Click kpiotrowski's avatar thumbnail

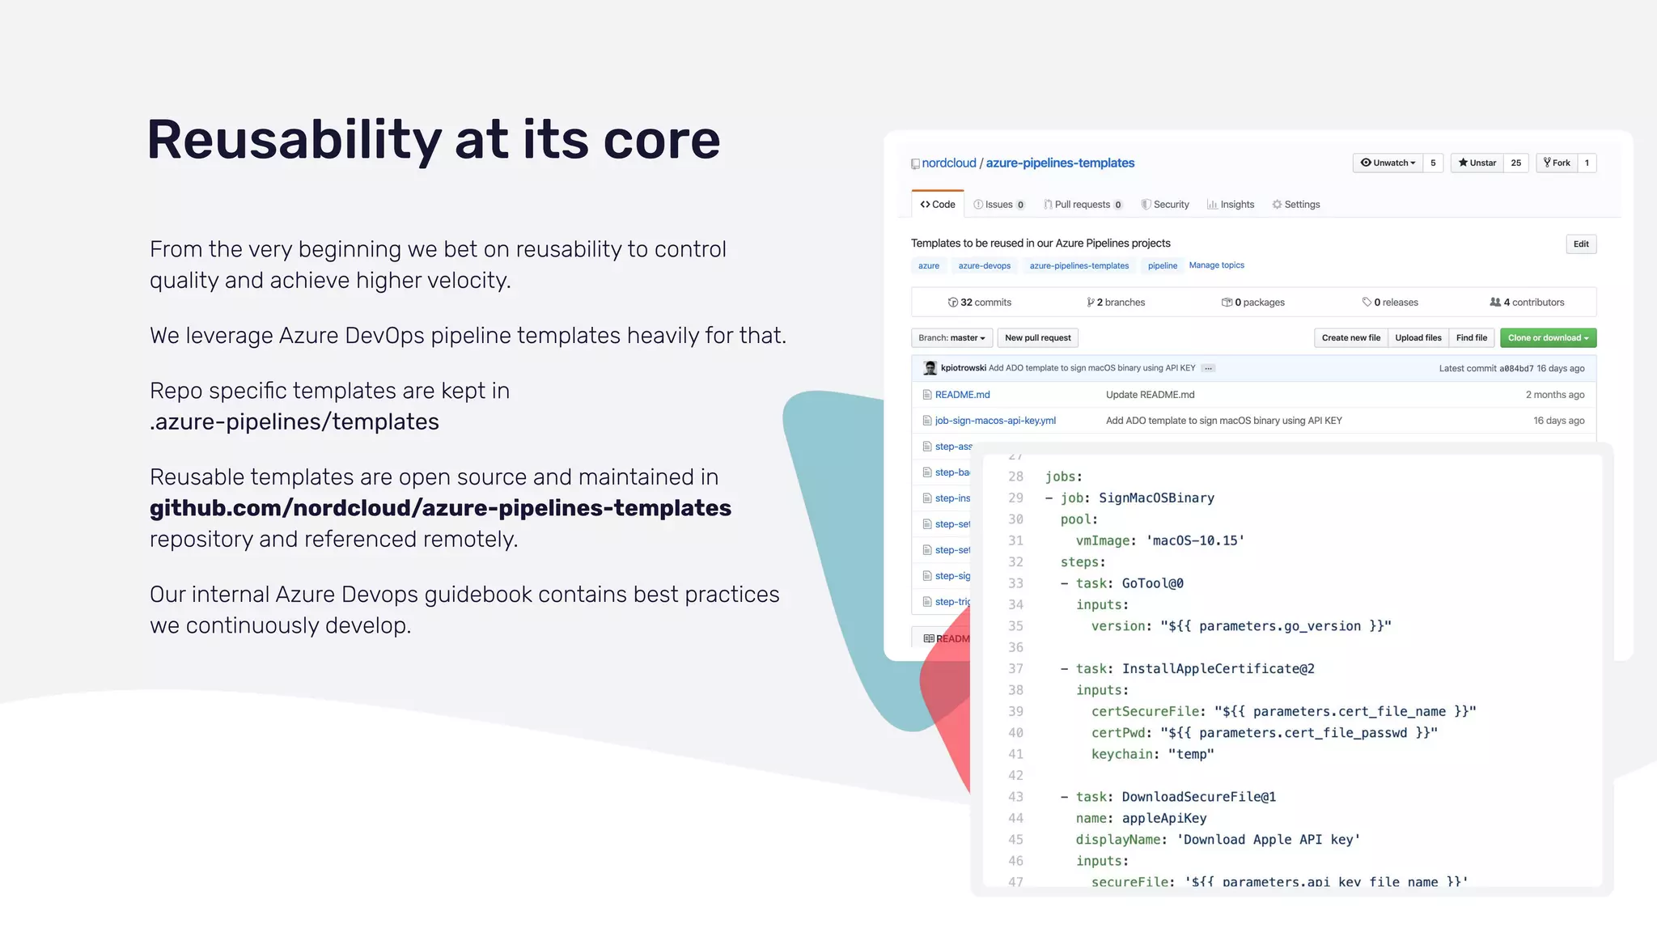click(x=930, y=368)
